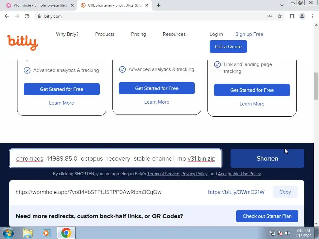
Task: Open the Terms of Service link
Action: [x=163, y=174]
